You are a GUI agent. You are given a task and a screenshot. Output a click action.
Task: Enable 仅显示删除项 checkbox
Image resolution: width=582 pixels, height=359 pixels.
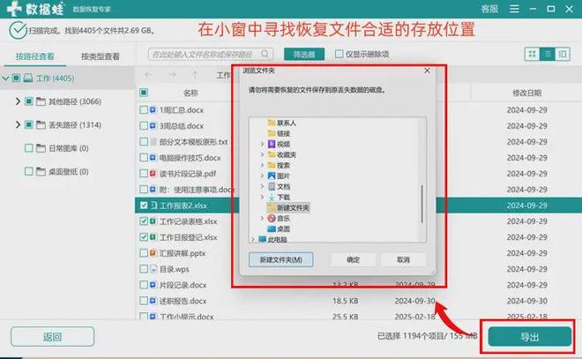click(339, 54)
